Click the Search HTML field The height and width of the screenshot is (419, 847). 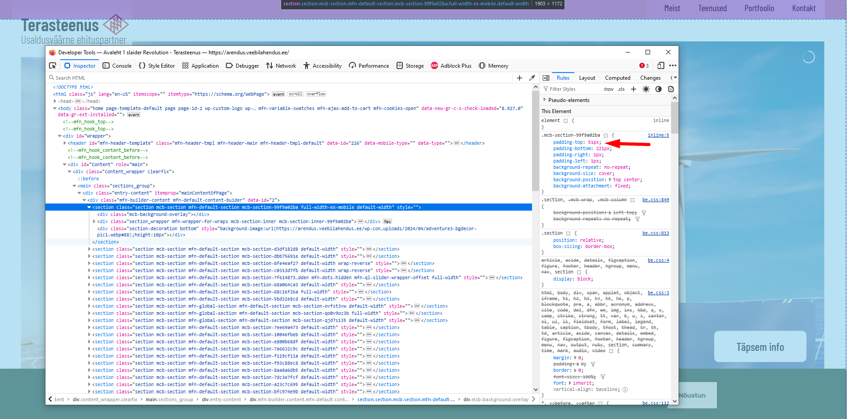click(x=281, y=78)
